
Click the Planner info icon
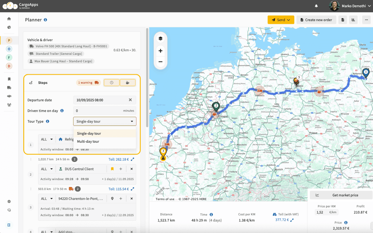coord(45,20)
